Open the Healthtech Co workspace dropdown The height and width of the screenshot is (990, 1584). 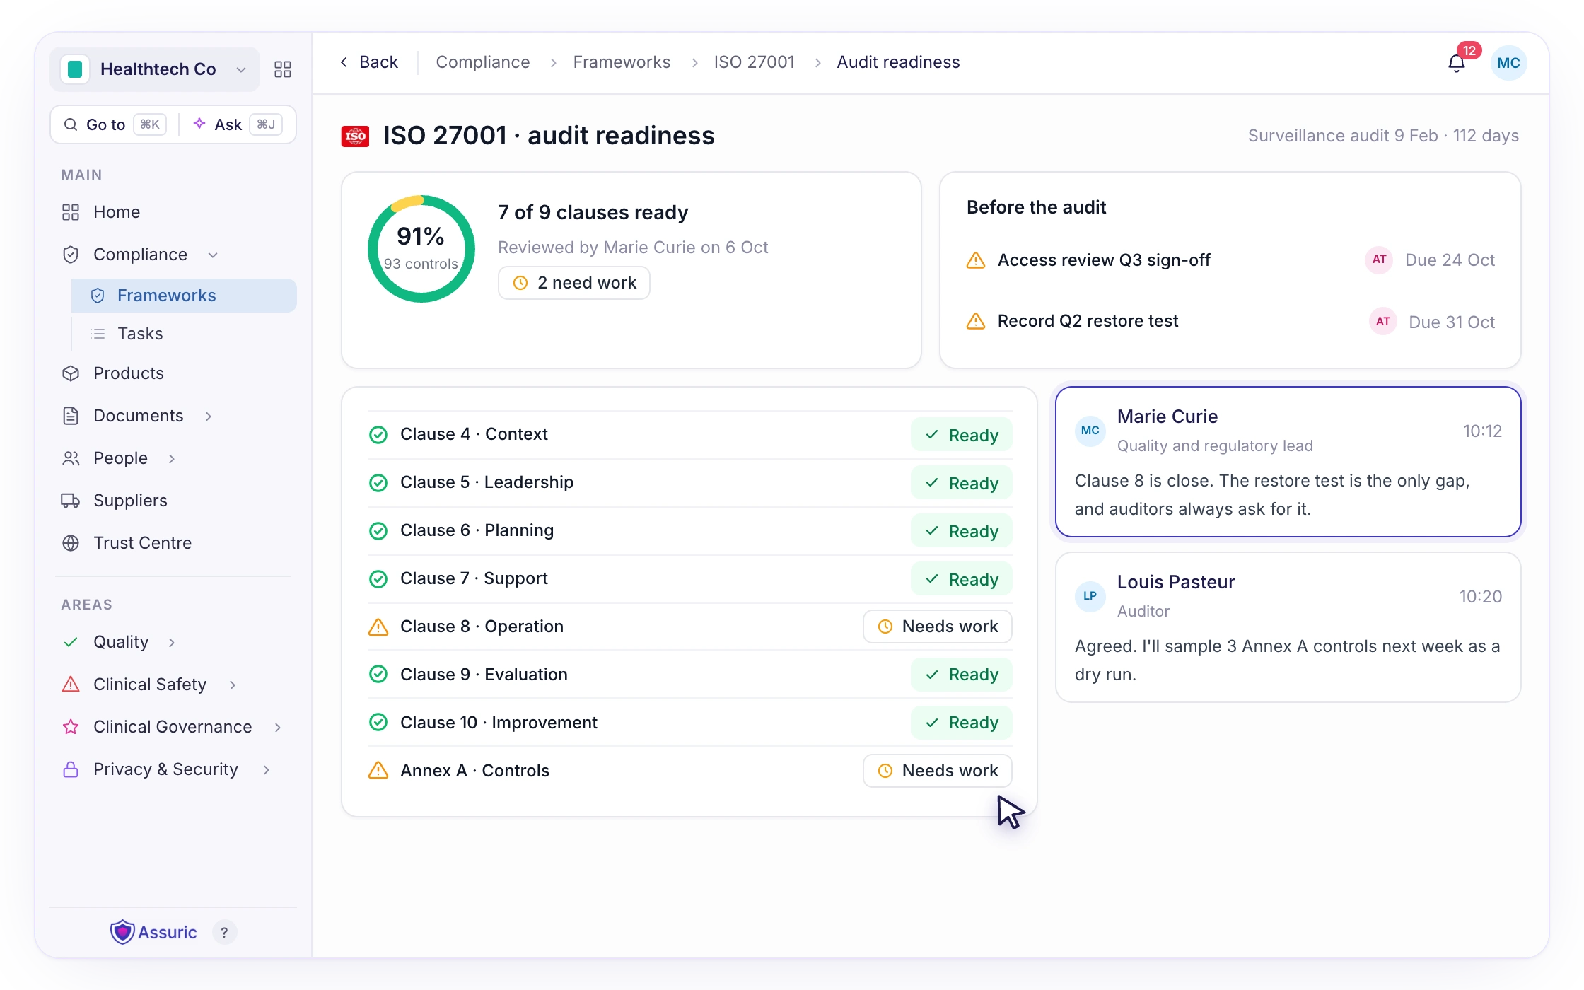[155, 69]
